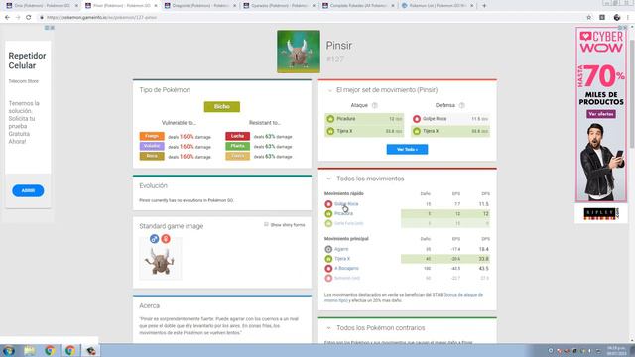Click the male gender icon
Viewport: 635px width, 357px height.
click(154, 239)
